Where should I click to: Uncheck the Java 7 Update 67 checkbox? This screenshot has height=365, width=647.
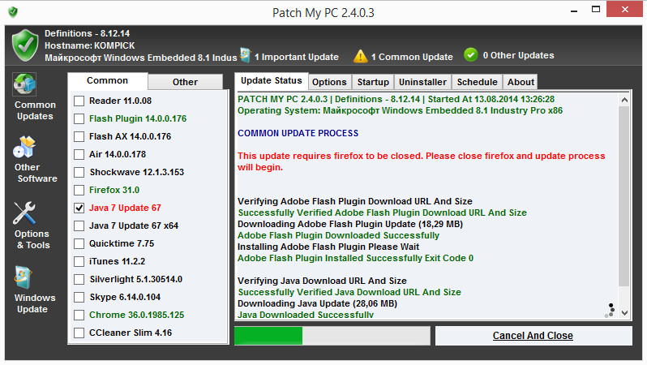tap(79, 208)
